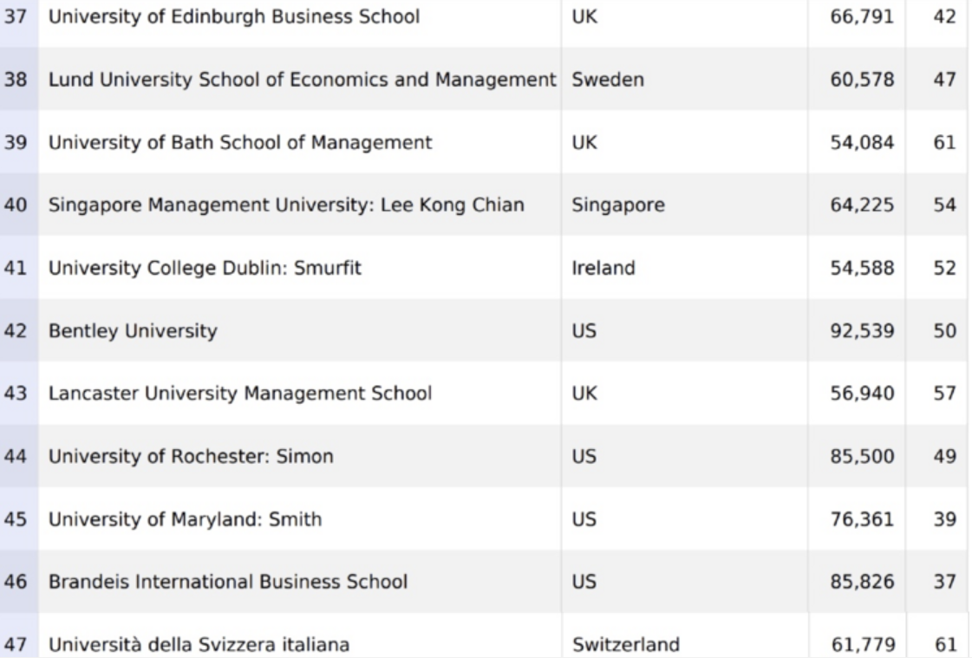Select University of Rochester: Simon
This screenshot has height=658, width=972.
191,457
